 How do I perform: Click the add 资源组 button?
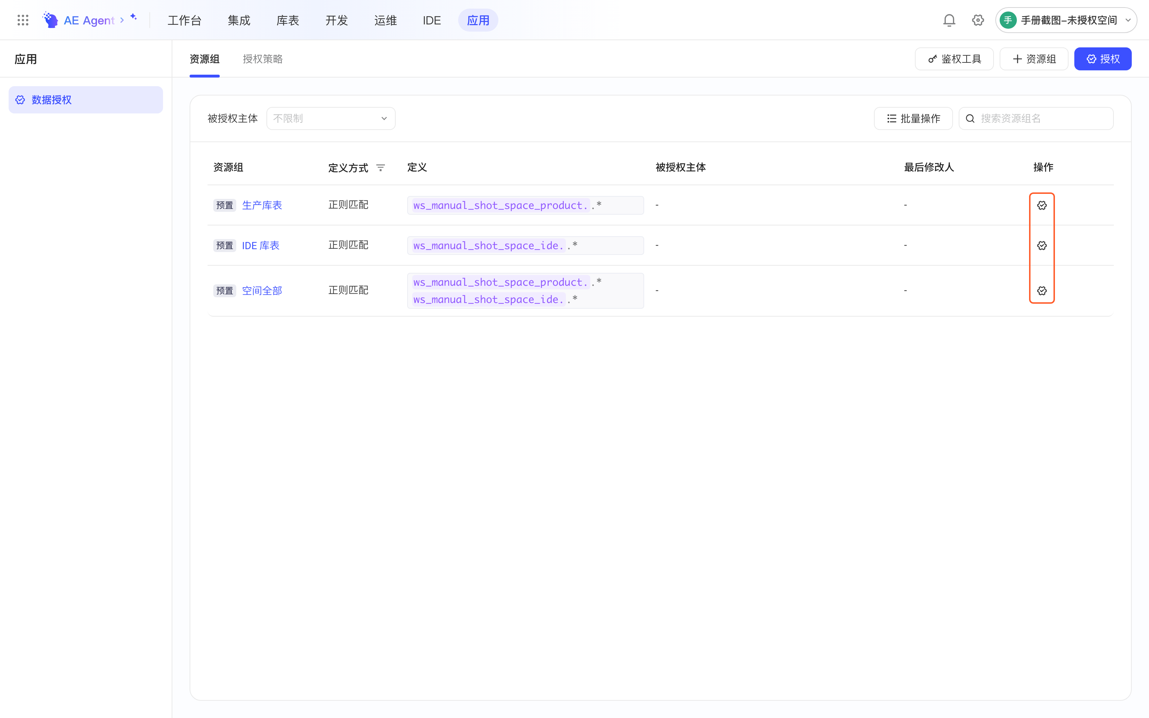click(1034, 59)
